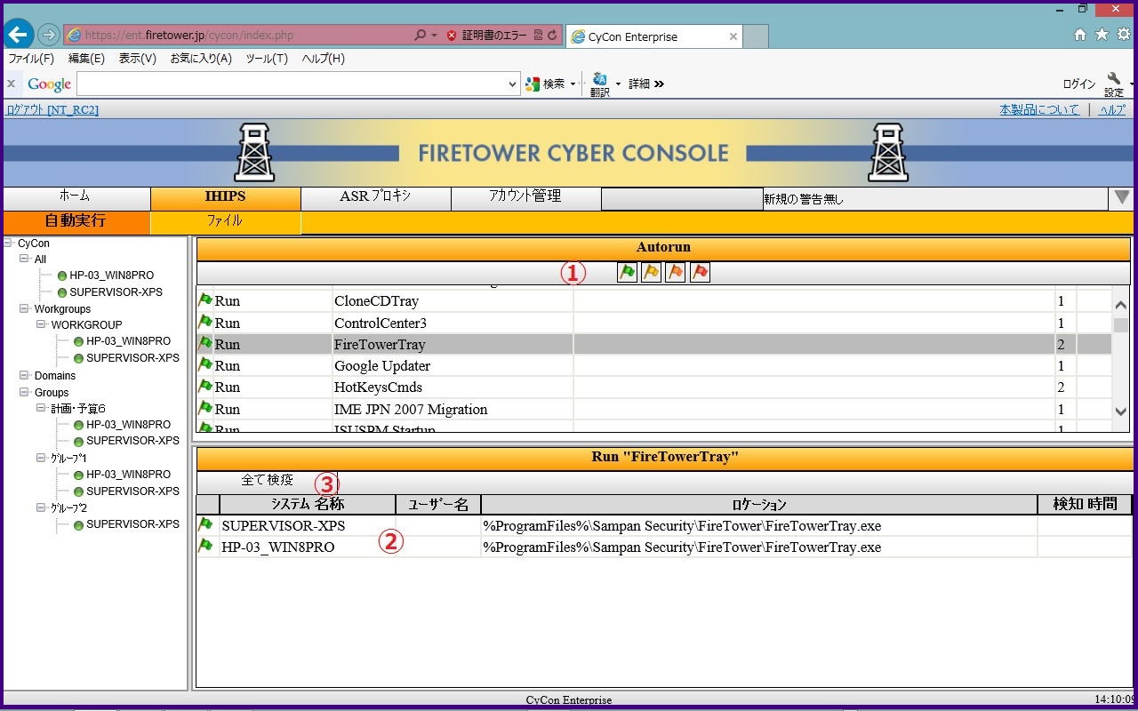The image size is (1138, 711).
Task: Click the Google toolbar search field
Action: point(292,84)
